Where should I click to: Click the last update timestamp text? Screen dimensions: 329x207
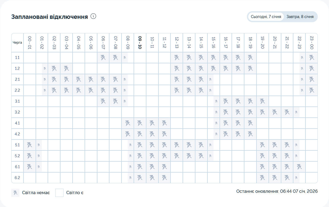pos(277,191)
